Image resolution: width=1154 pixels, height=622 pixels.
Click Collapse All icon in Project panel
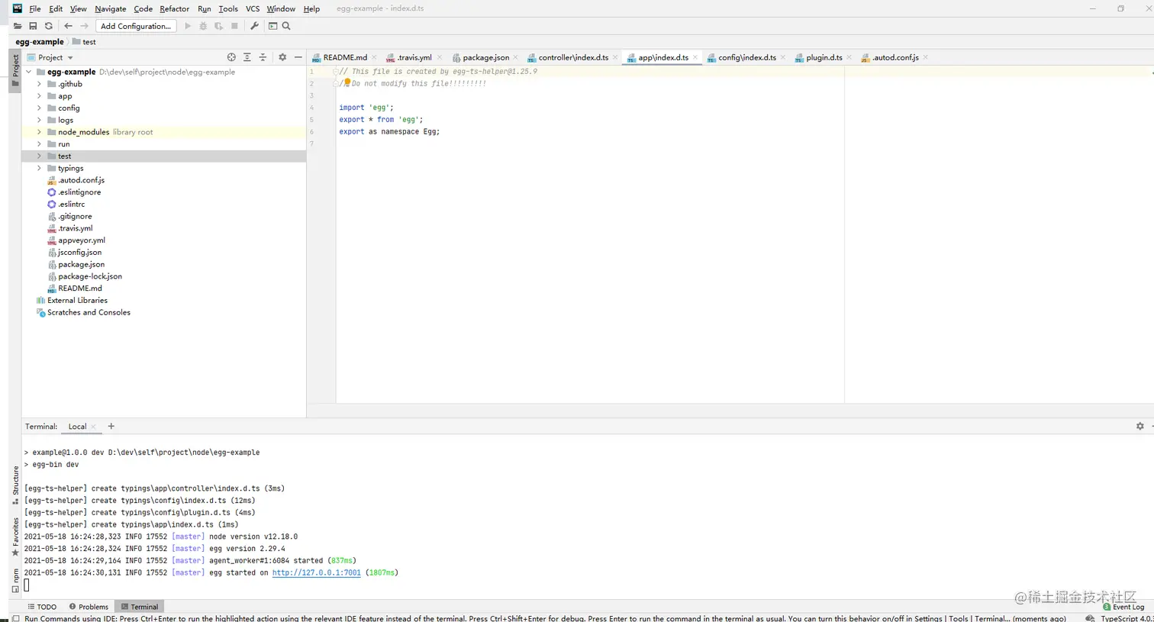[x=263, y=57]
